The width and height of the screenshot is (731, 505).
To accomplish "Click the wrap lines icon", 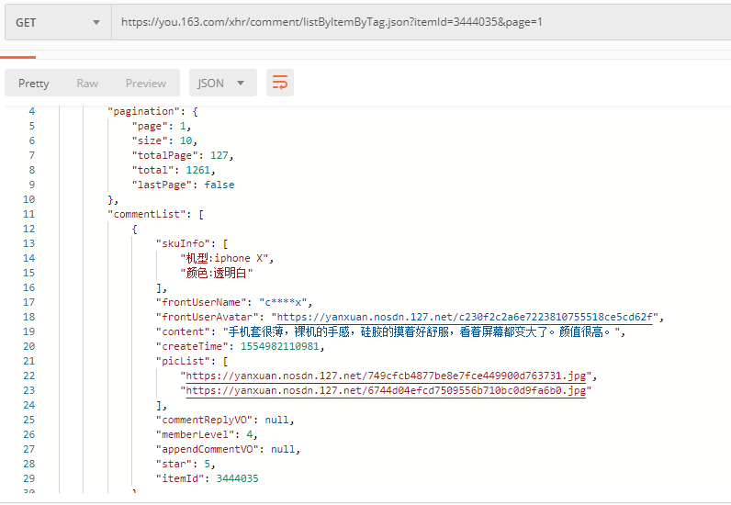I will [x=280, y=83].
